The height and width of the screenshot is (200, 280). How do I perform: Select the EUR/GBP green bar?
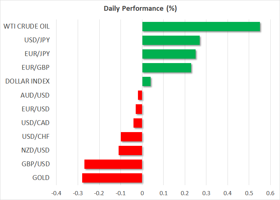tap(167, 68)
